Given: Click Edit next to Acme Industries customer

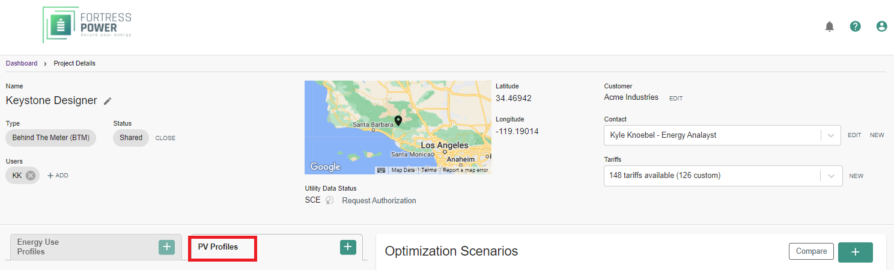Looking at the screenshot, I should pos(676,98).
